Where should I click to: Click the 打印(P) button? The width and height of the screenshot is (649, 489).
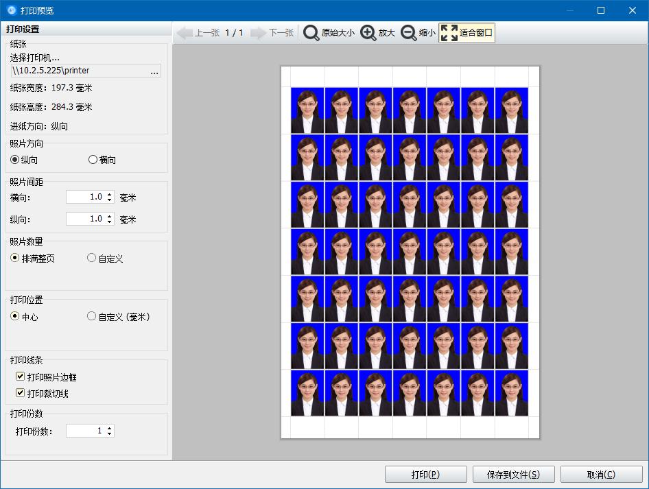[426, 474]
